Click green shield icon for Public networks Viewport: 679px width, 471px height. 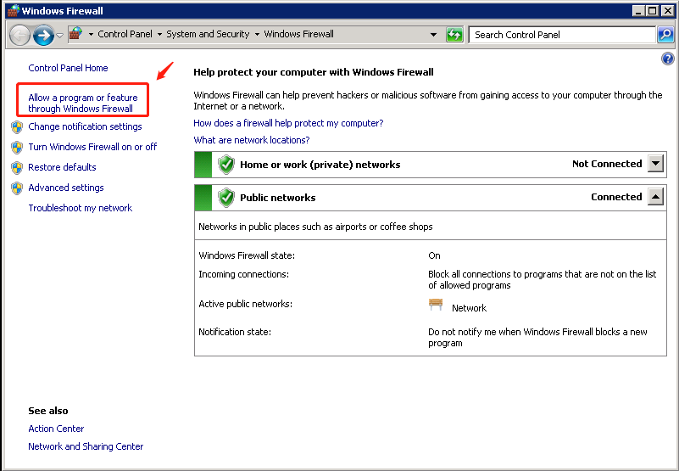coord(226,198)
